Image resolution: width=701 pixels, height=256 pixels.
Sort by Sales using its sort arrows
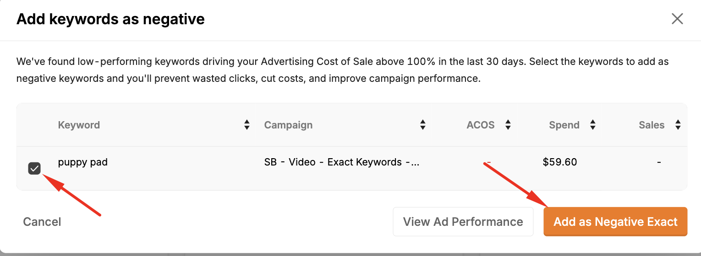(x=678, y=125)
